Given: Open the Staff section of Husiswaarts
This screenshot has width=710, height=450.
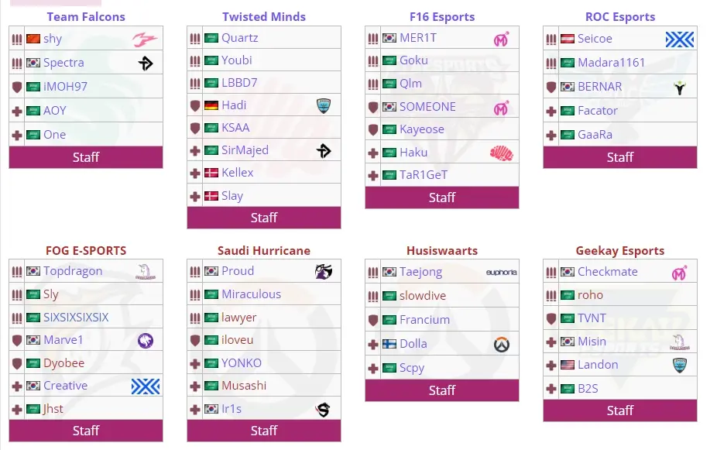Looking at the screenshot, I should pos(442,390).
